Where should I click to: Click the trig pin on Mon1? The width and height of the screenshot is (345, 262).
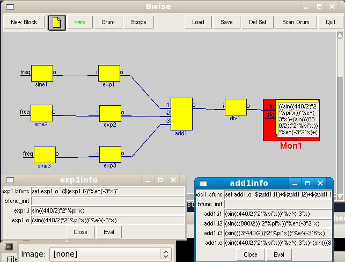[270, 114]
